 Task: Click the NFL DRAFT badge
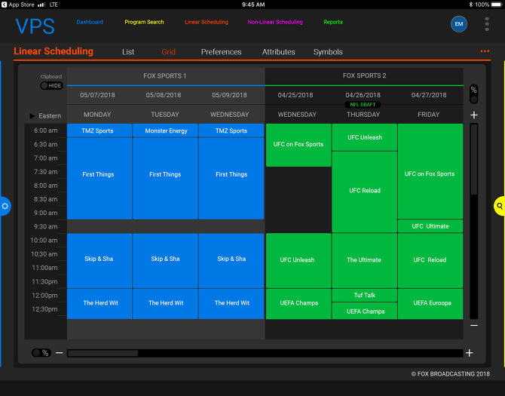[x=363, y=104]
